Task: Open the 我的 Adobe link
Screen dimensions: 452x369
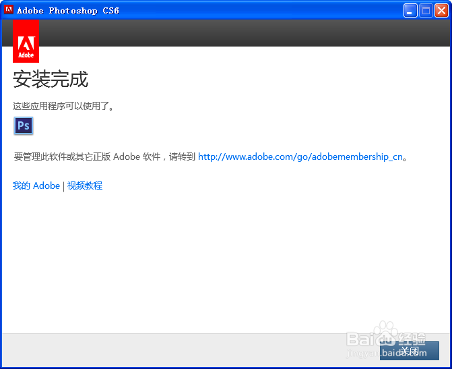Action: click(36, 186)
